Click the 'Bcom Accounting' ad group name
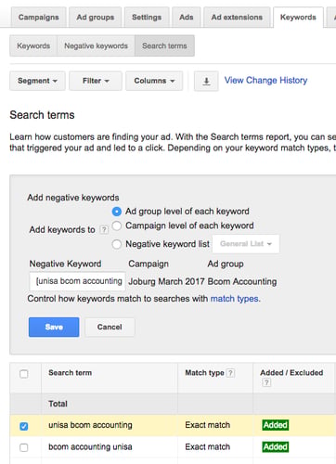Viewport: 336px width, 464px height. [242, 281]
